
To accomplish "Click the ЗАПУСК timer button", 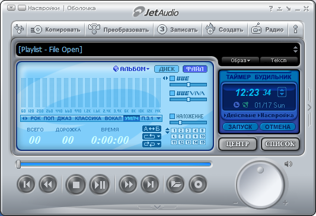I will [x=240, y=127].
